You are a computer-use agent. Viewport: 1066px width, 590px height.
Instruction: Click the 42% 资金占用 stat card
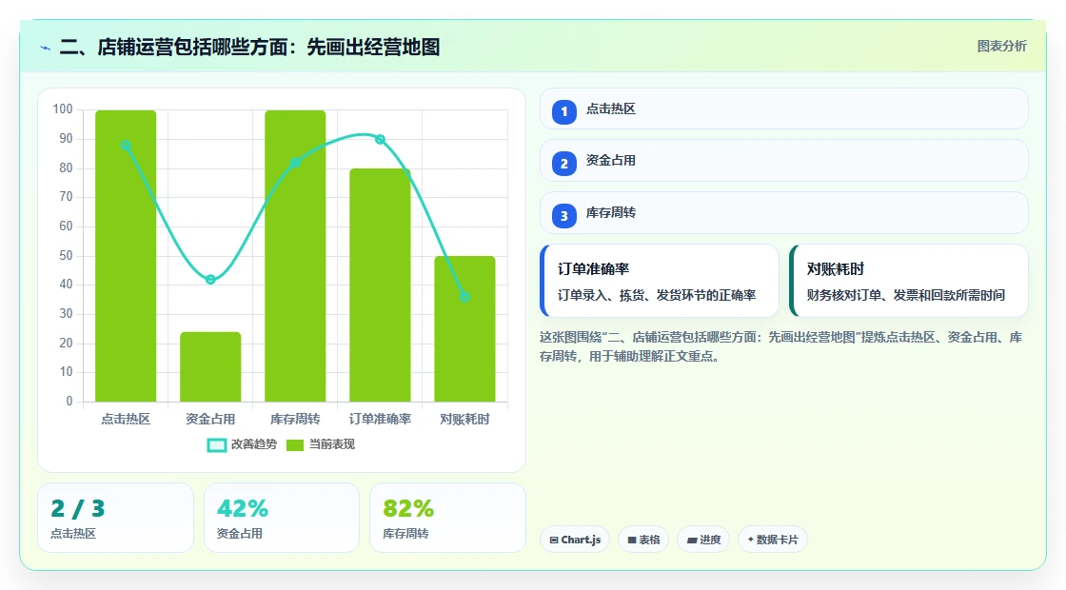282,518
